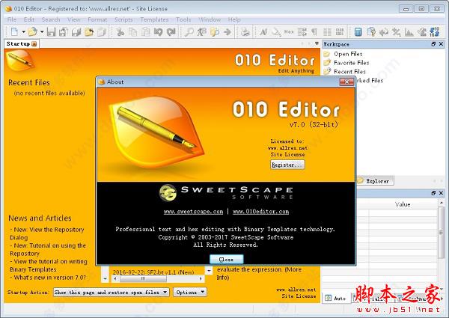Click the Font toolbar icon
This screenshot has height=318, width=449.
(263, 31)
